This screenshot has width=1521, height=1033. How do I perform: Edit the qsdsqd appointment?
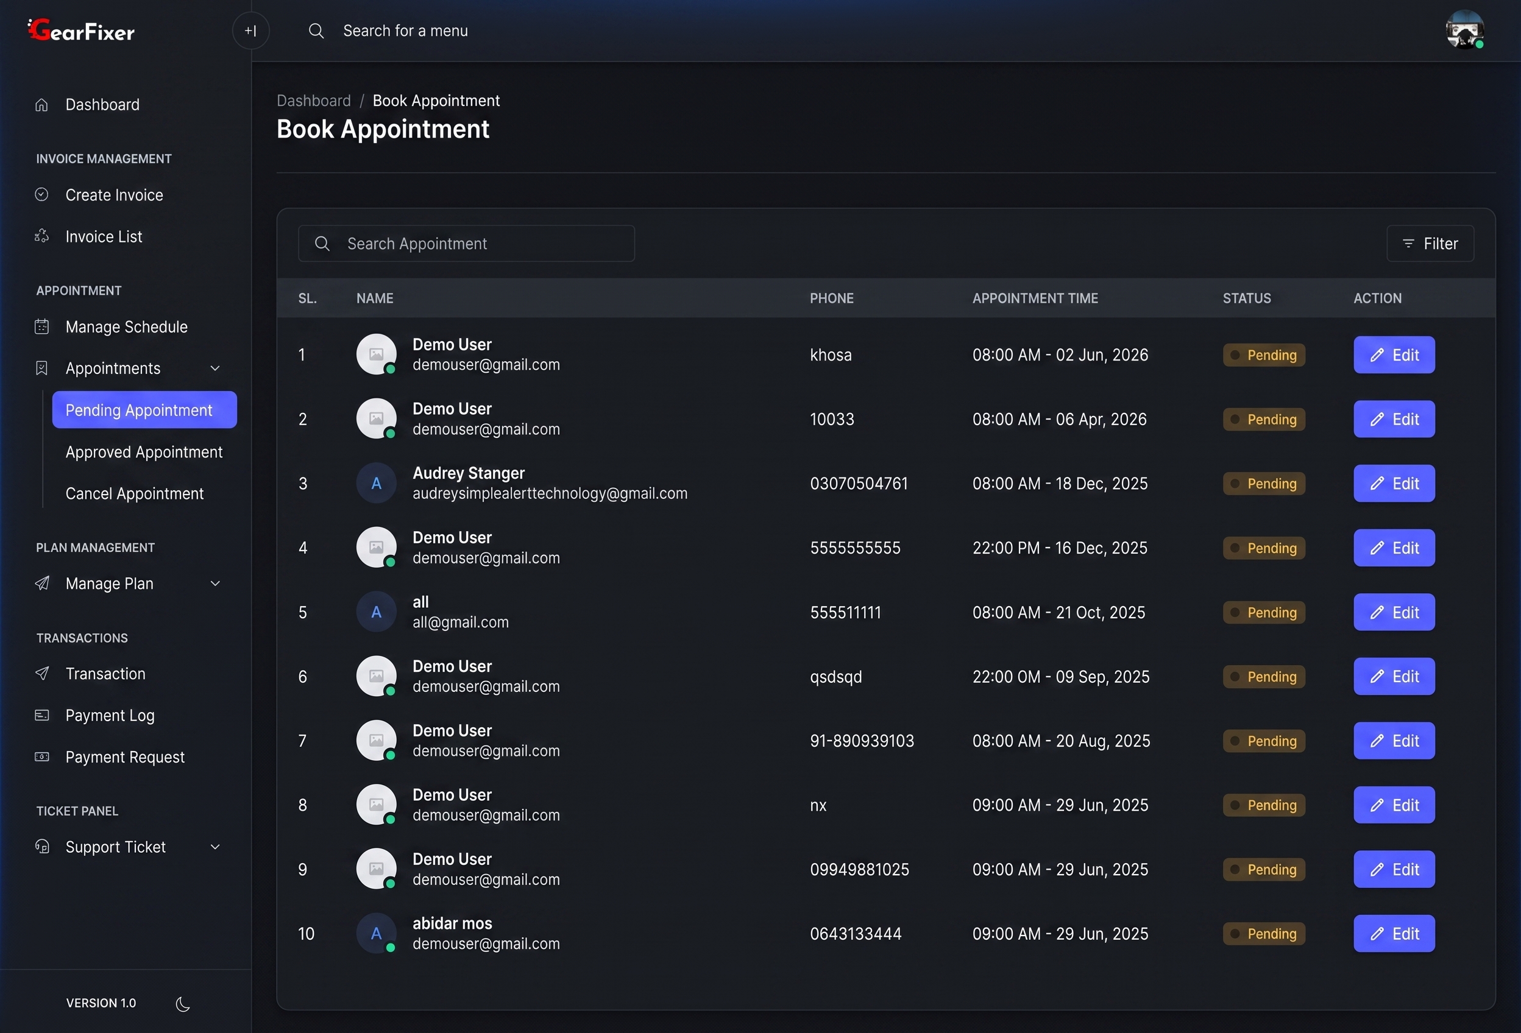click(1394, 677)
